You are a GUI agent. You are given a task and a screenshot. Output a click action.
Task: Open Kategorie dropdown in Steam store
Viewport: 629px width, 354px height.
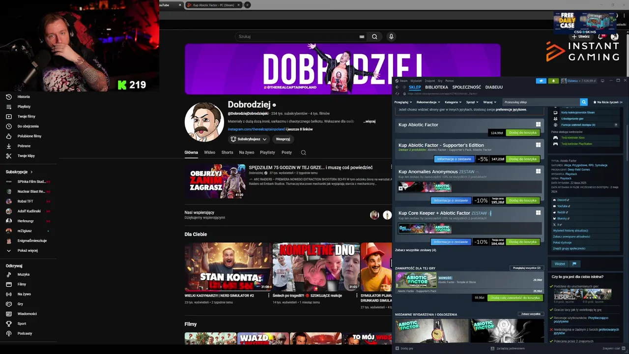(x=453, y=102)
